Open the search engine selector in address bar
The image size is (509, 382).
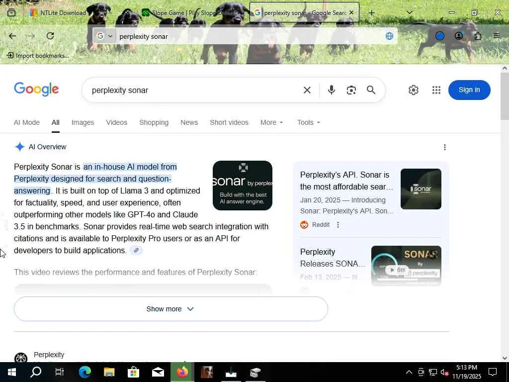(104, 36)
